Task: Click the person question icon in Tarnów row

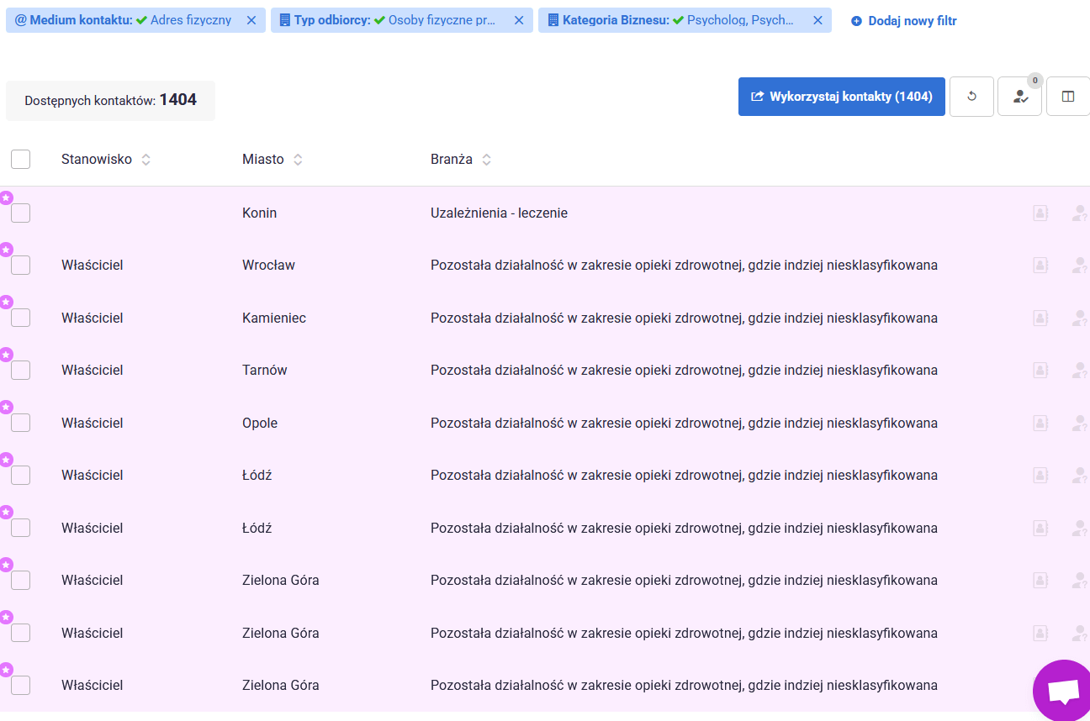Action: point(1080,371)
